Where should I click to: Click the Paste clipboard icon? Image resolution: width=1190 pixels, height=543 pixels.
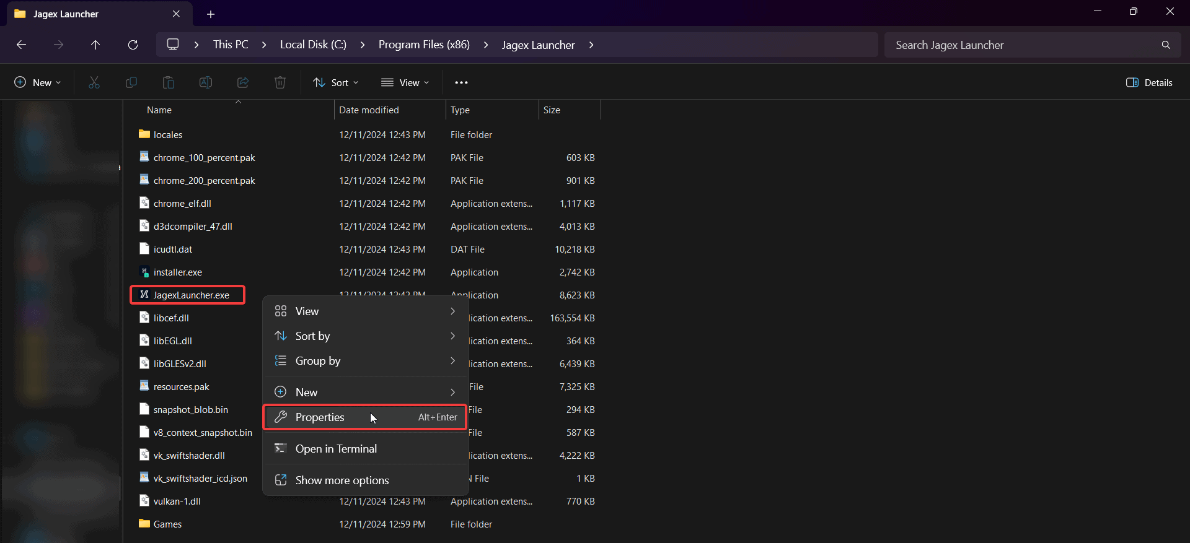pos(169,82)
